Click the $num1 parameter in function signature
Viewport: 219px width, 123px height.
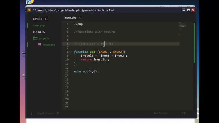[103, 52]
